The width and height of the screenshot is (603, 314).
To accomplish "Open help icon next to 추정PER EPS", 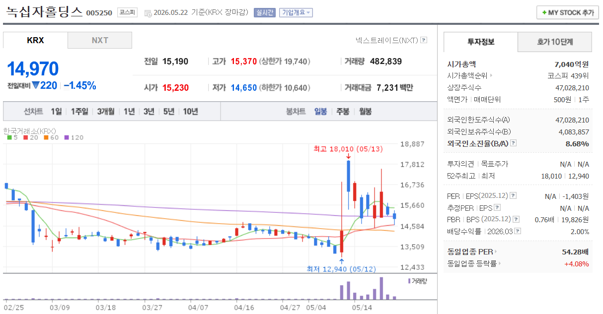I will [x=497, y=208].
